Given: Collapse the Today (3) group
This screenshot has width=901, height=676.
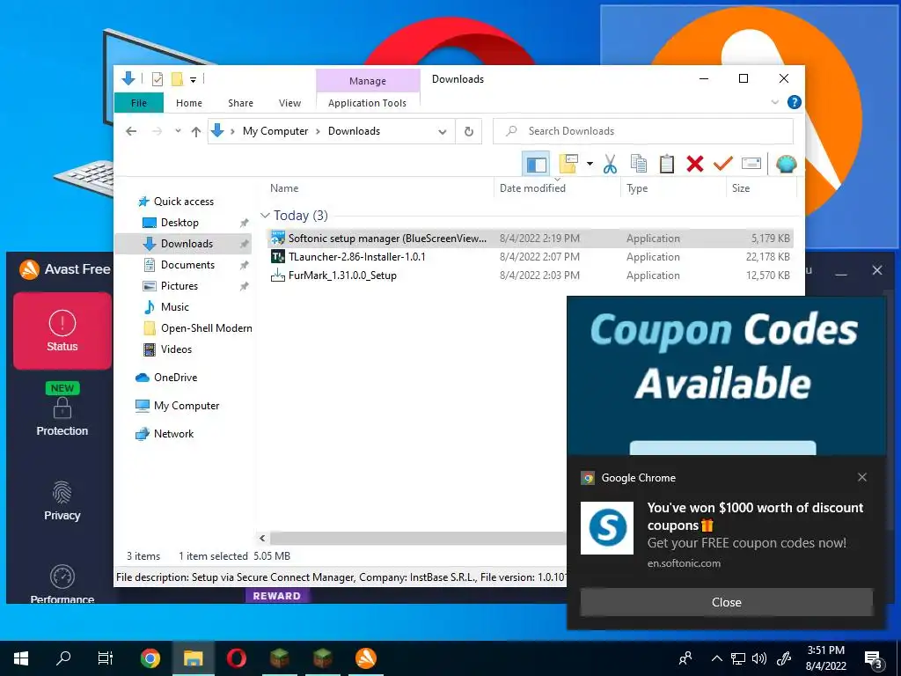Looking at the screenshot, I should pos(265,216).
